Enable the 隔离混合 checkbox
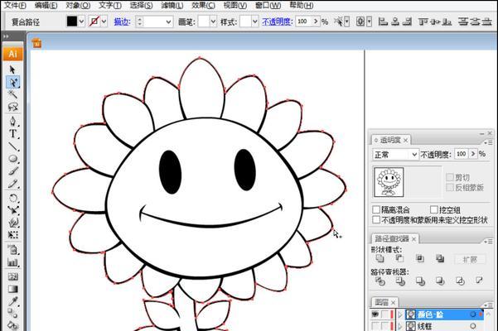 pos(376,209)
